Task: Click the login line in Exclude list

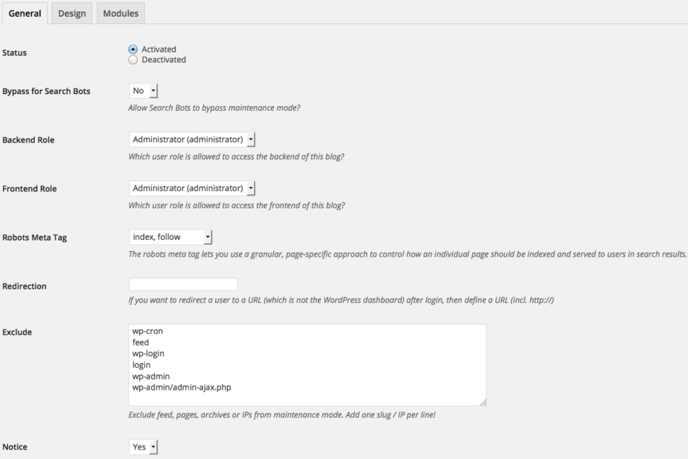Action: 142,365
